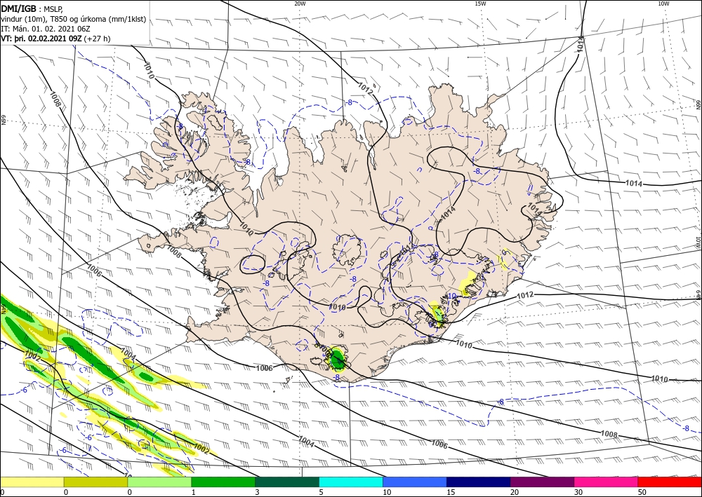Viewport: 702px width, 497px height.
Task: Select the 'VT: þri. 02.02.2021 09Z (+27 h)' line
Action: tap(55, 39)
